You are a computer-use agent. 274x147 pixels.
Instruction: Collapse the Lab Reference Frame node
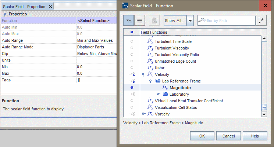[150, 81]
